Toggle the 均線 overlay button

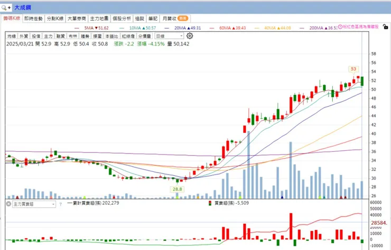point(12,36)
